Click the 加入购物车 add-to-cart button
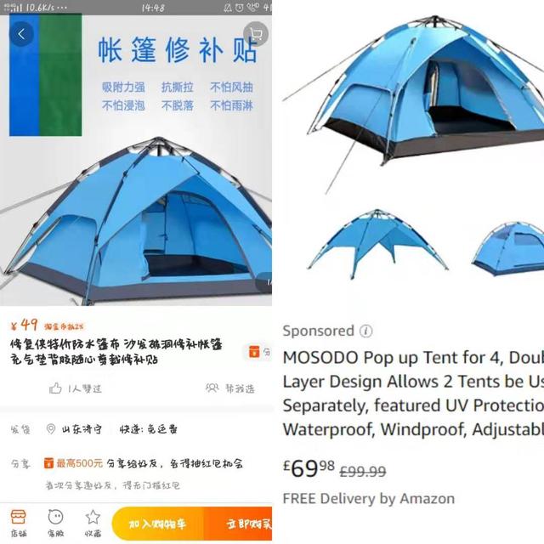Viewport: 544px width, 544px height. [x=158, y=524]
